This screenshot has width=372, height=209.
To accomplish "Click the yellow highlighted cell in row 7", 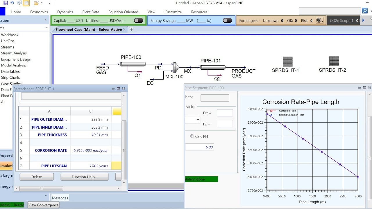I will 117,166.
